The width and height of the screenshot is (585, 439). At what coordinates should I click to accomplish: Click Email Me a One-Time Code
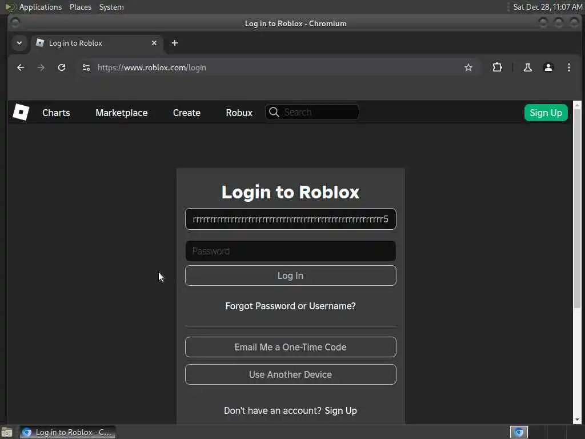click(x=291, y=347)
